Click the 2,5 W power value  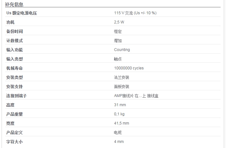[119, 22]
